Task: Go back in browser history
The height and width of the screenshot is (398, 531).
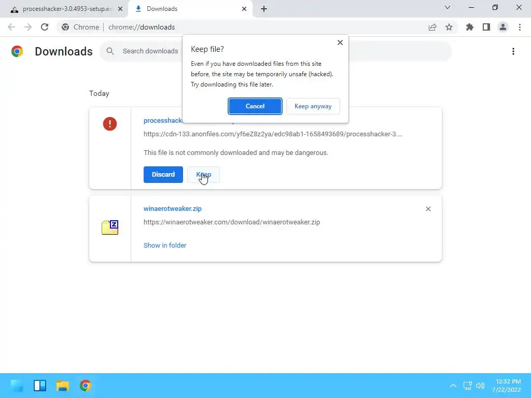Action: (x=11, y=27)
